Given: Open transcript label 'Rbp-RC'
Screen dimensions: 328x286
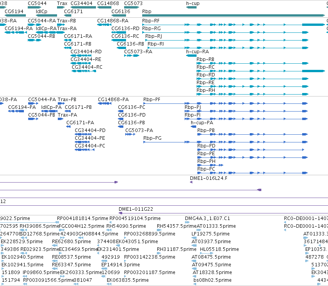Looking at the screenshot, I should (x=205, y=68).
